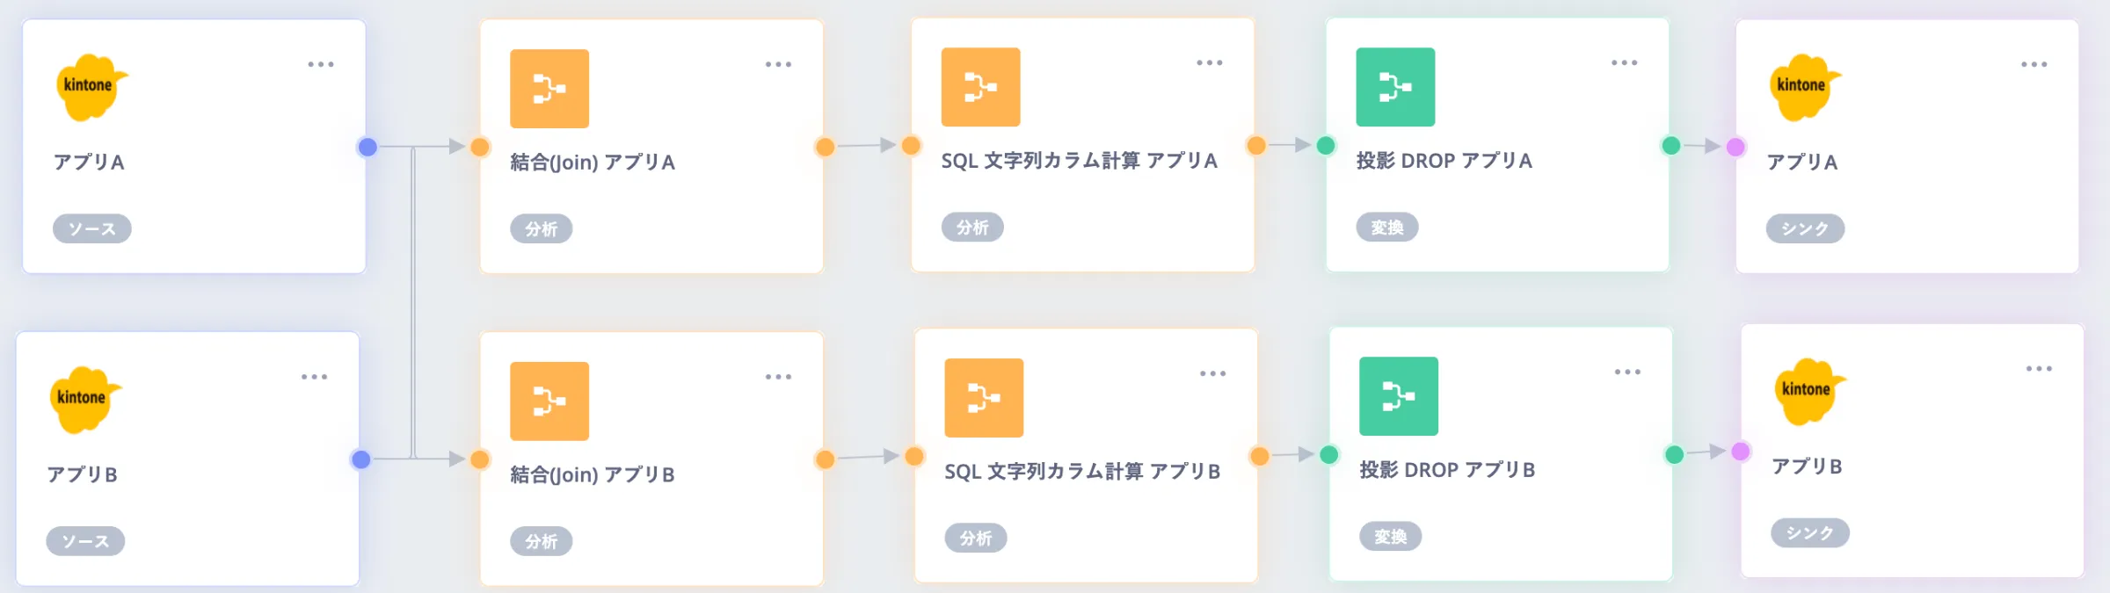The height and width of the screenshot is (593, 2110).
Task: Open the more menu on 投影 DROP アプリA
Action: point(1624,62)
